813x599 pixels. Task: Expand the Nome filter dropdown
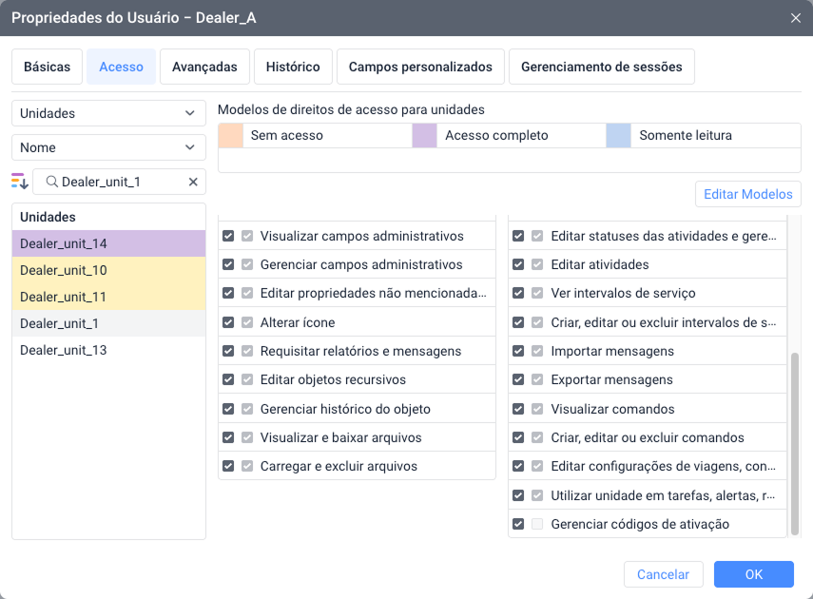click(108, 147)
